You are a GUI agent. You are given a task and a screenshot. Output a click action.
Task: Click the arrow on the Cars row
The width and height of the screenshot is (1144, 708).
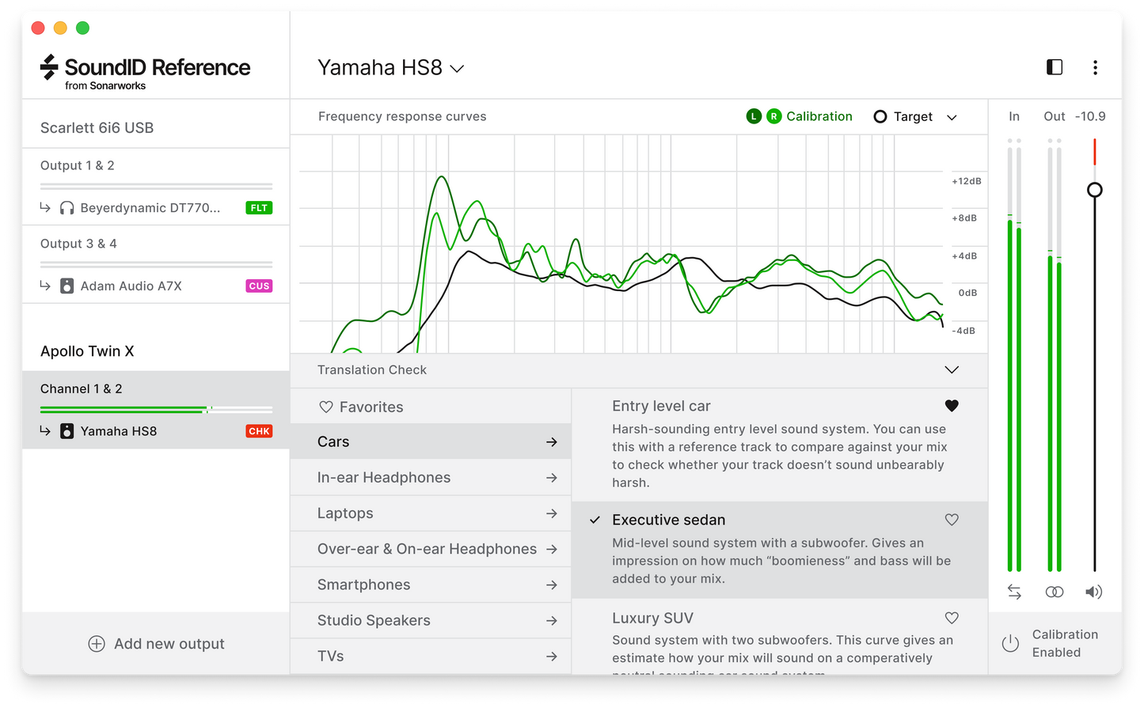552,442
